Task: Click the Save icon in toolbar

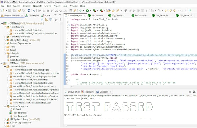Action: pos(10,10)
